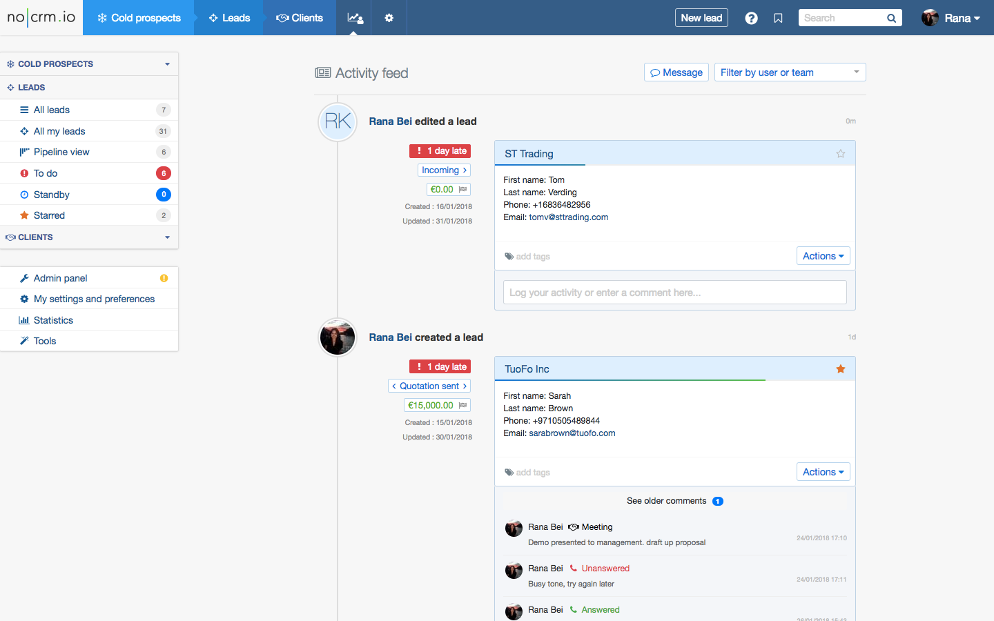Click the green Answered phone icon
Screen dimensions: 994x621
click(573, 610)
